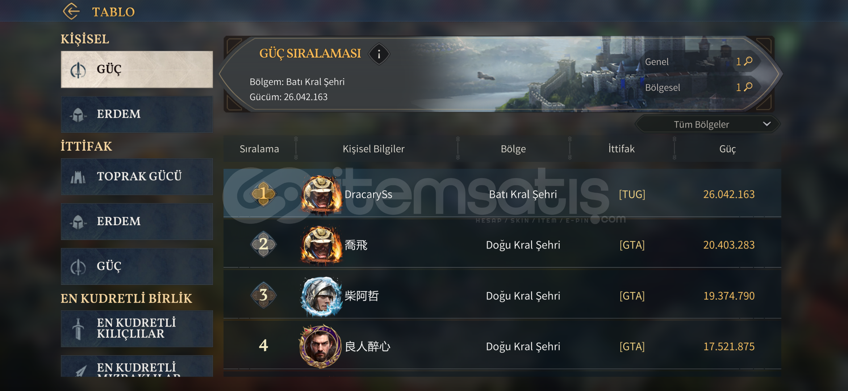Select the Kişisel Güç tab
848x391 pixels.
point(137,69)
